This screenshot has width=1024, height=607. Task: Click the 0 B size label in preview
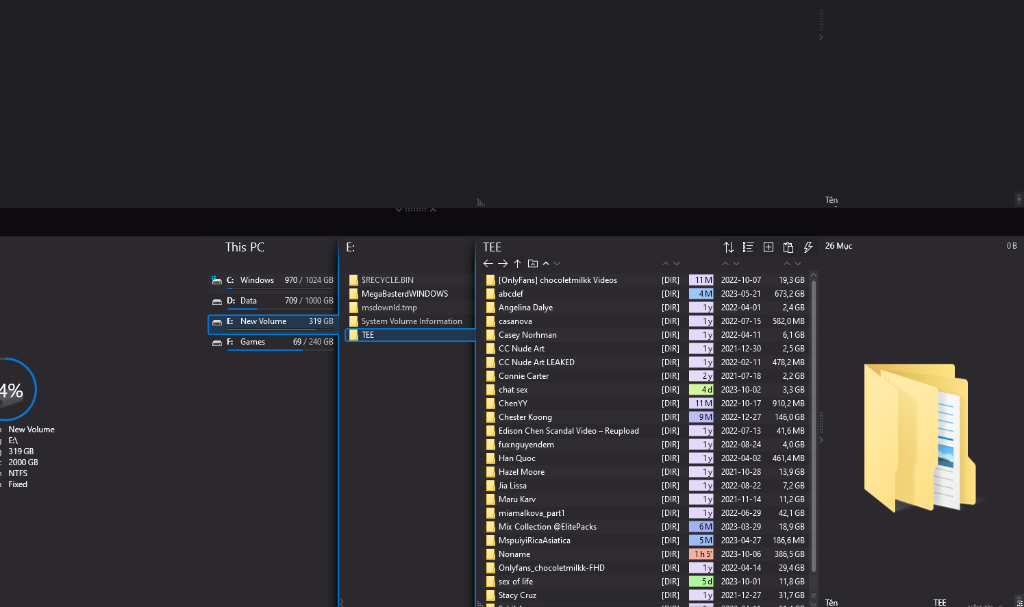(1012, 246)
